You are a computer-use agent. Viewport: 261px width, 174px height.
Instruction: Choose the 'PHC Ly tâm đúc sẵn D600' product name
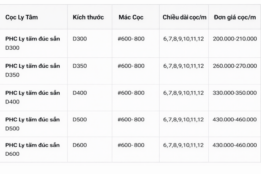click(33, 150)
